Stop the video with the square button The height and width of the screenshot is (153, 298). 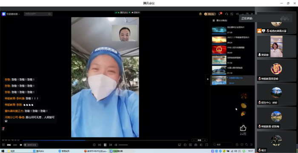click(x=94, y=145)
